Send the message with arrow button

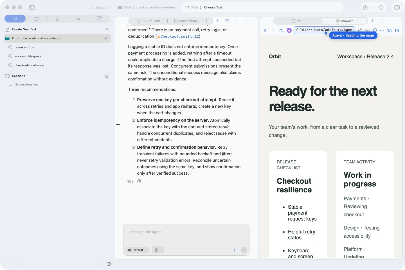tap(244, 250)
